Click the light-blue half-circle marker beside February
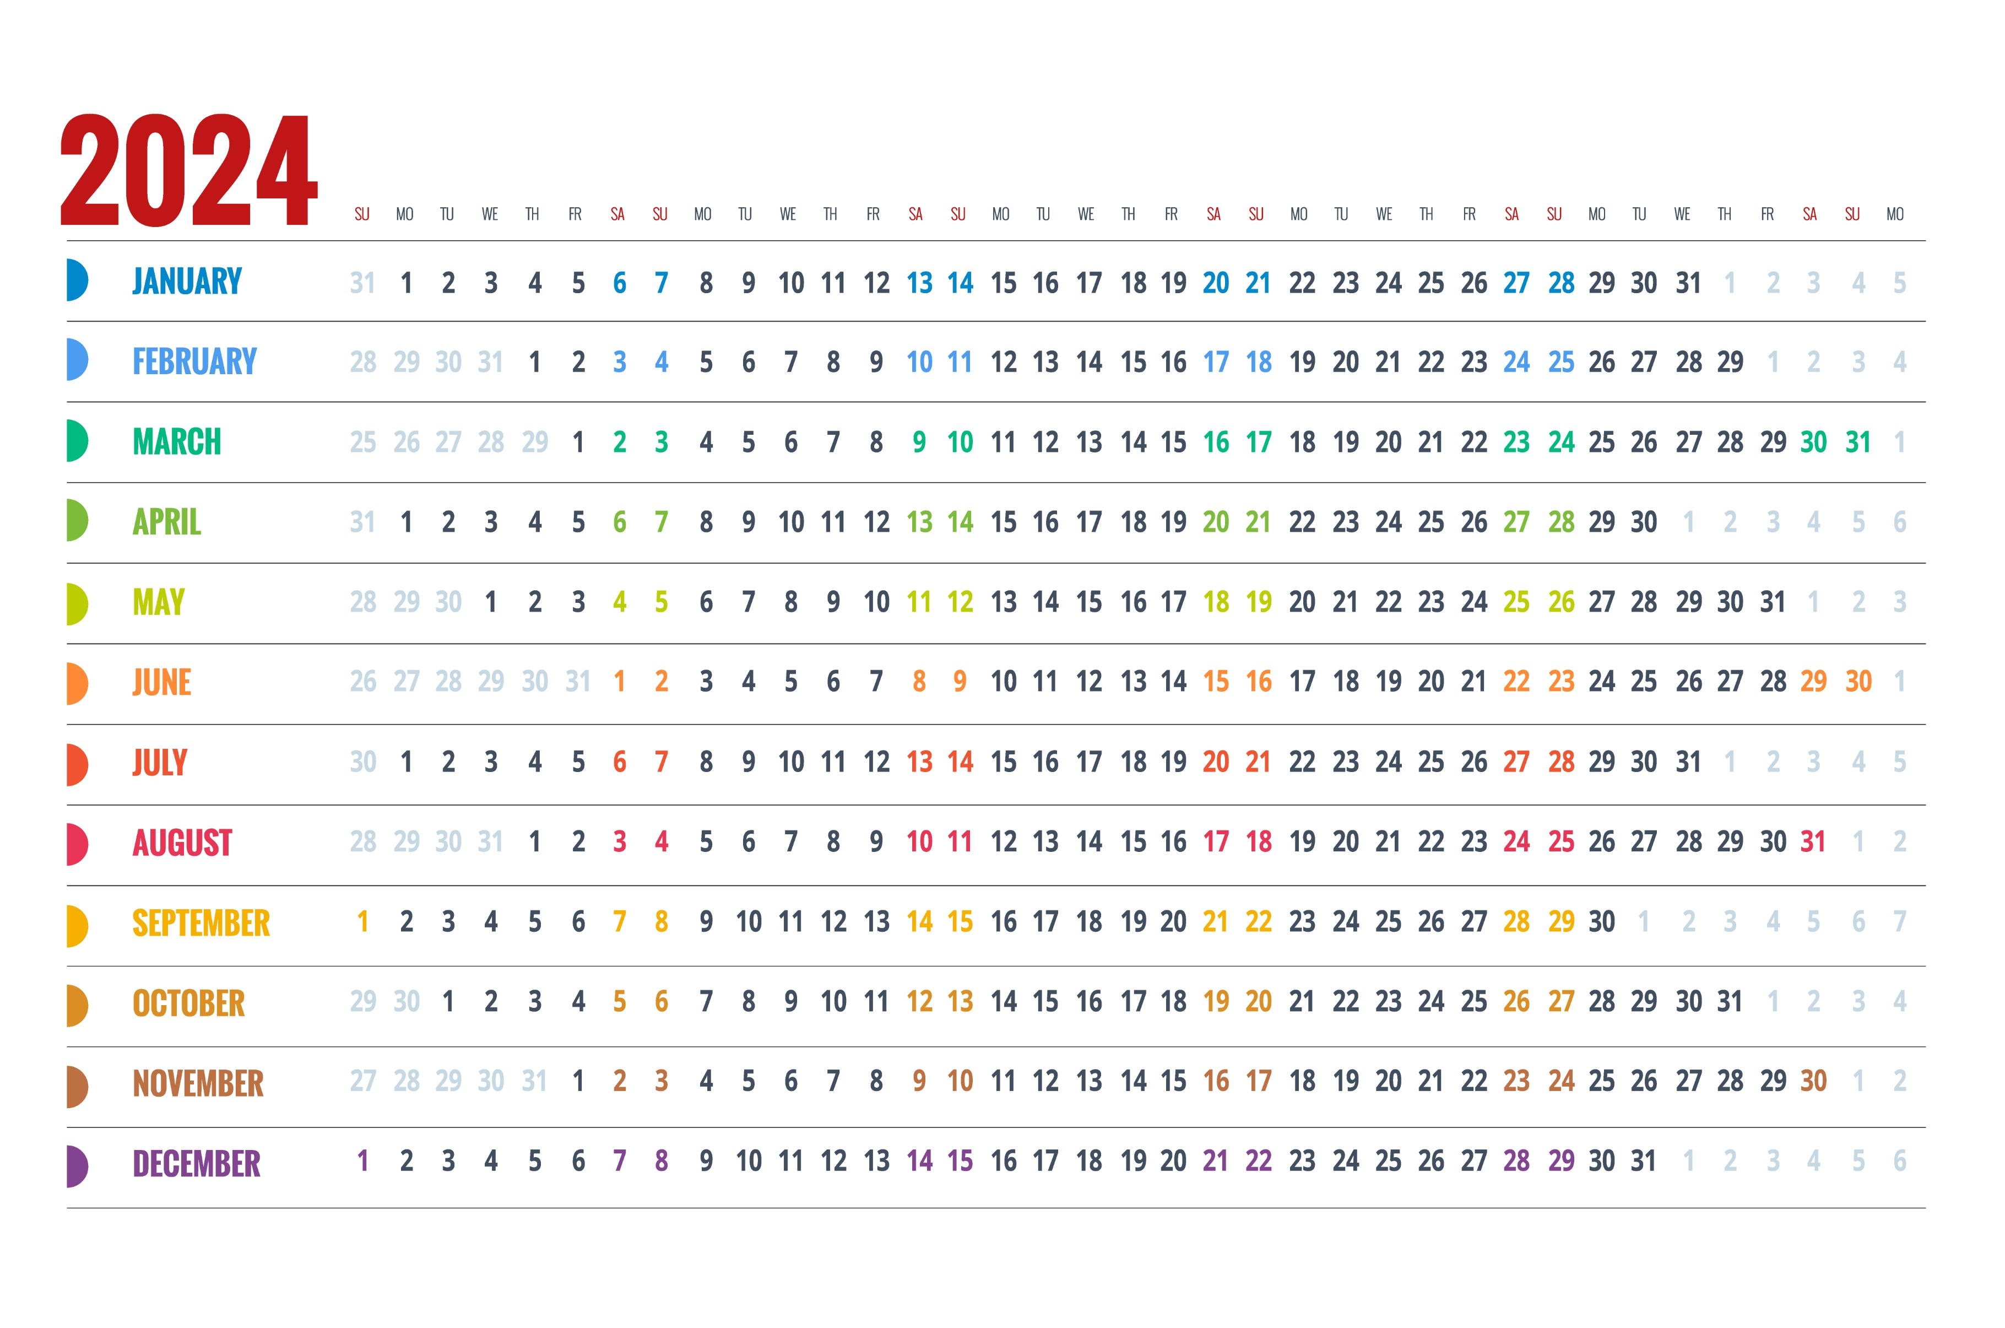The width and height of the screenshot is (2005, 1328). (x=77, y=360)
